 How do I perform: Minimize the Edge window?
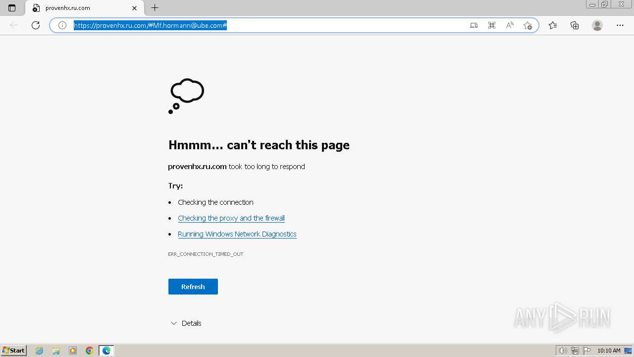592,4
